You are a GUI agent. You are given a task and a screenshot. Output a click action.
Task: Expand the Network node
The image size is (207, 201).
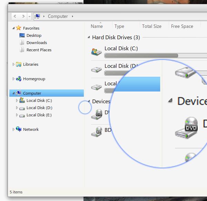coord(13,129)
